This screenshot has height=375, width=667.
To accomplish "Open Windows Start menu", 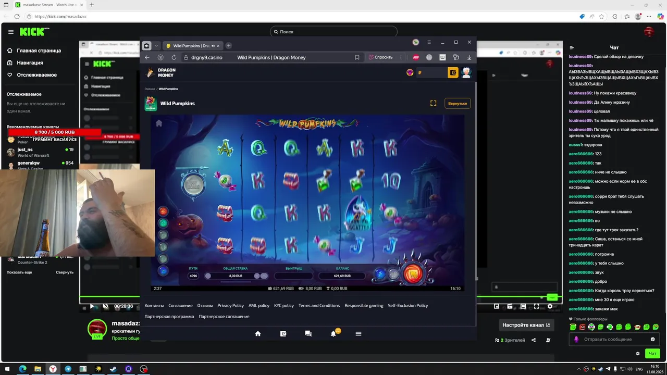I will coord(7,369).
